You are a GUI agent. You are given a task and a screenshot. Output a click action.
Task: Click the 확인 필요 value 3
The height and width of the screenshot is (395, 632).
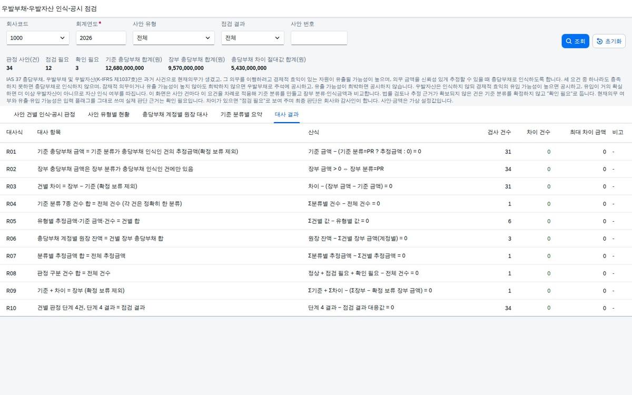[77, 68]
